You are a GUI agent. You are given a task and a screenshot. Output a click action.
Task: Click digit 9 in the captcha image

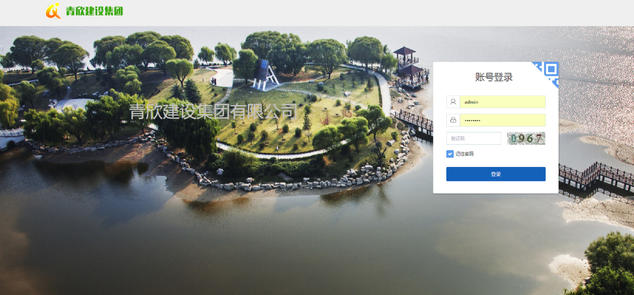522,139
